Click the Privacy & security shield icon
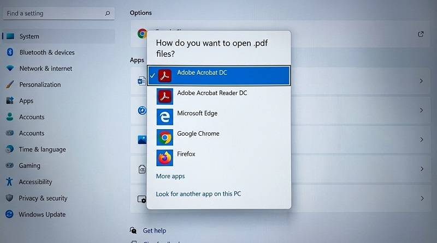 click(9, 198)
